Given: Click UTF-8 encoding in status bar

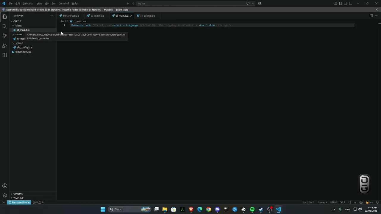Looking at the screenshot, I should (x=333, y=202).
